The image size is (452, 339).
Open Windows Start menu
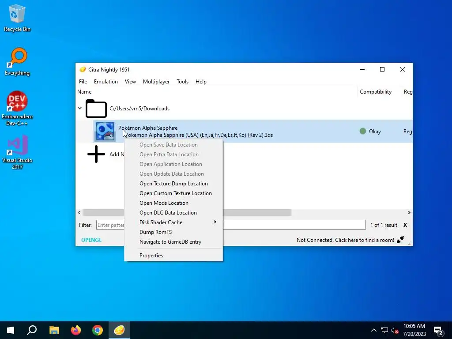[11, 330]
